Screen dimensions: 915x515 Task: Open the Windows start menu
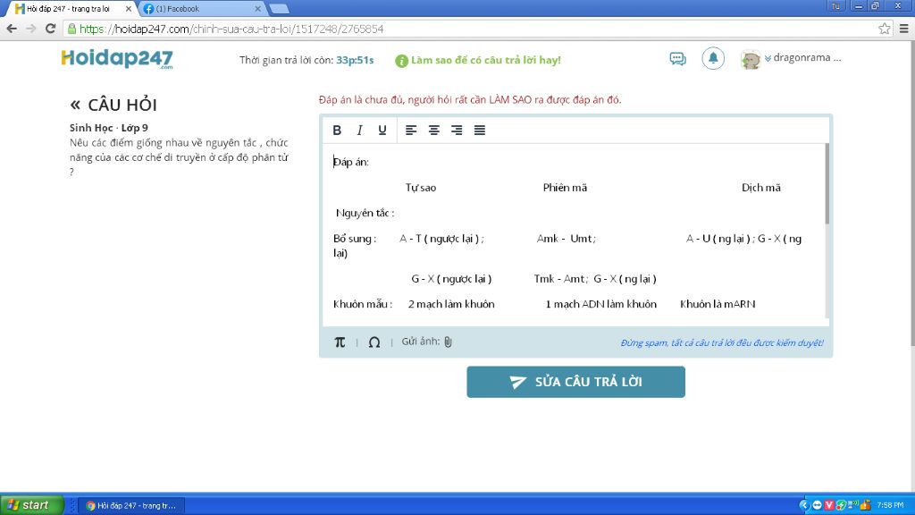[x=32, y=505]
